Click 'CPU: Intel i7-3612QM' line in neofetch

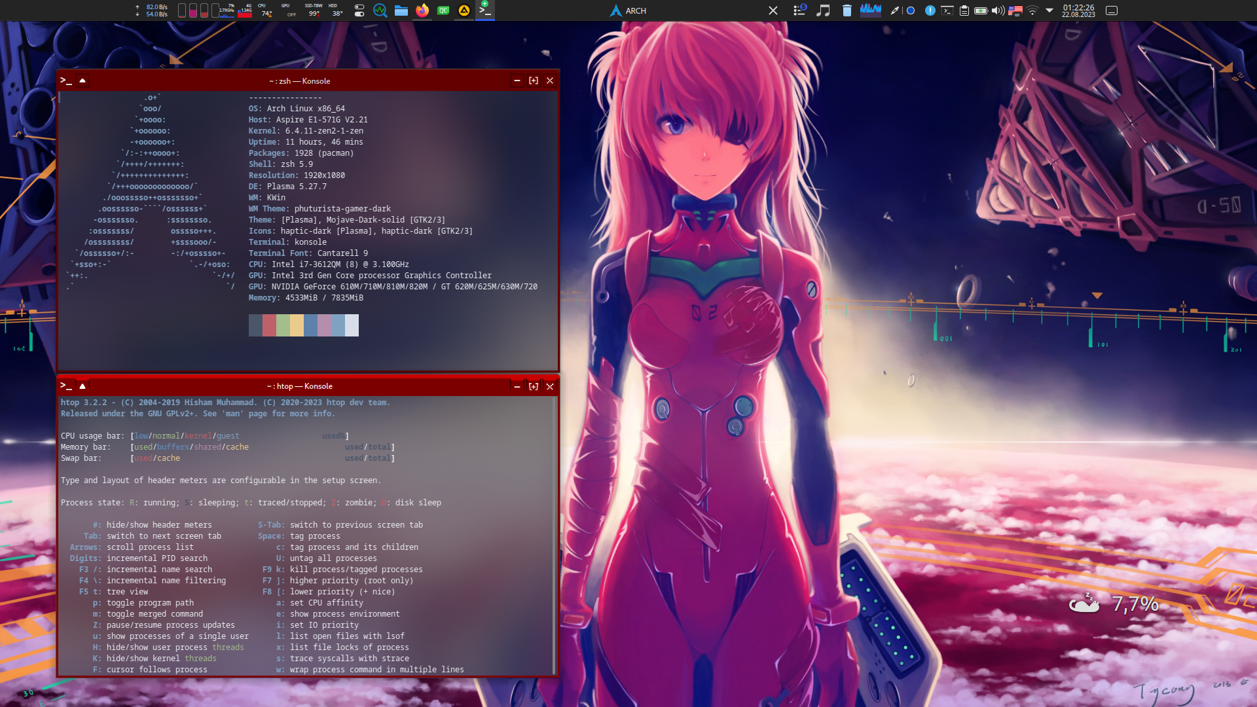coord(329,264)
